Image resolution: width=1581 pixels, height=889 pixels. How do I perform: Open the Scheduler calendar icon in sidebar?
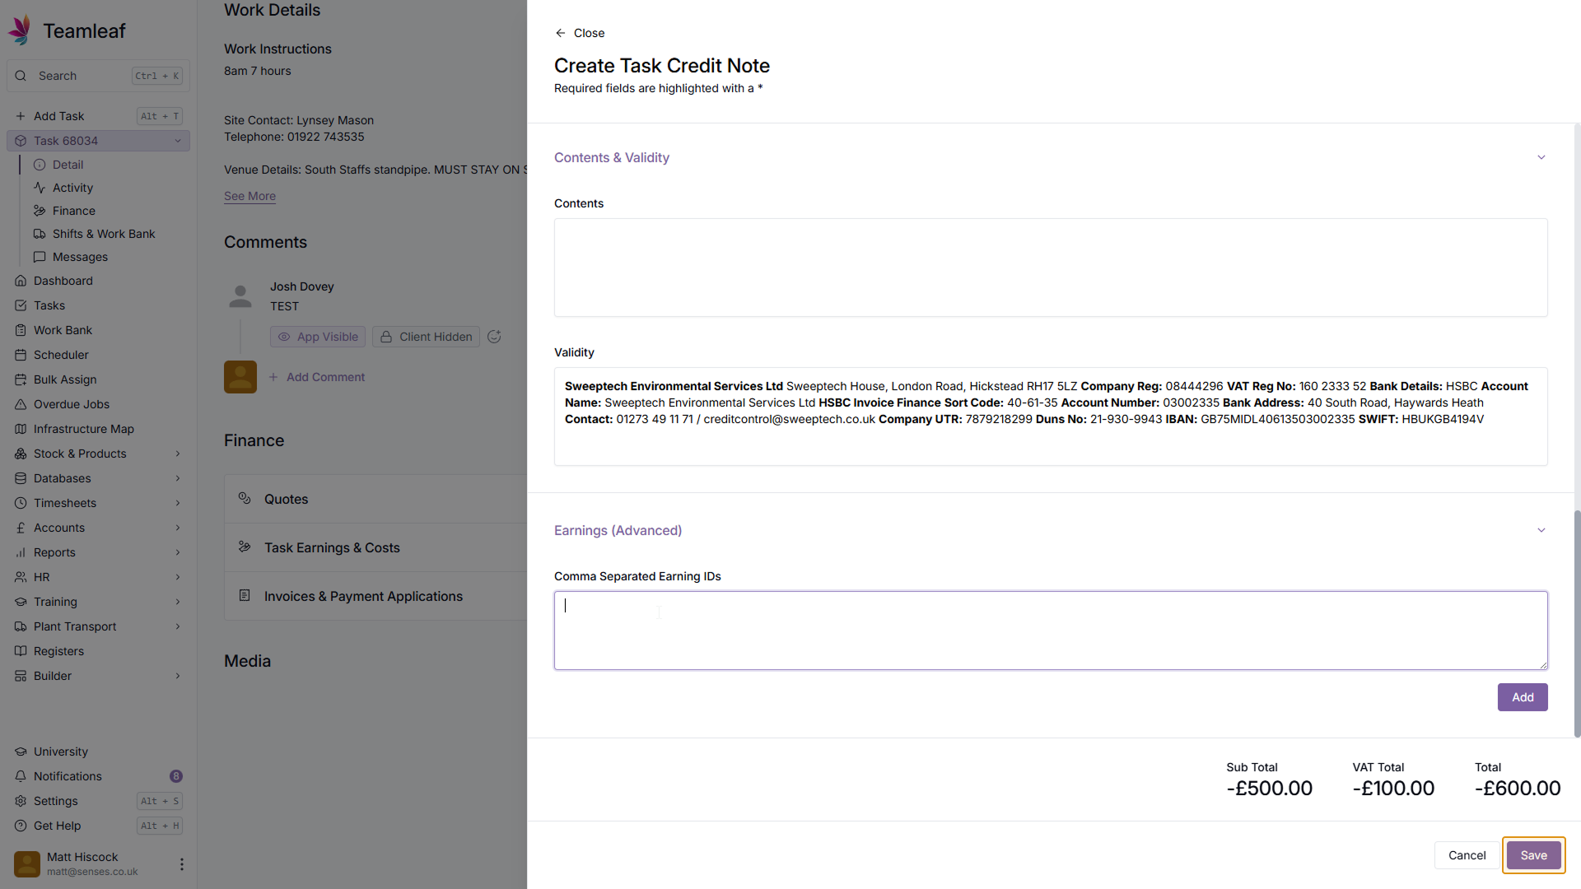click(x=21, y=355)
